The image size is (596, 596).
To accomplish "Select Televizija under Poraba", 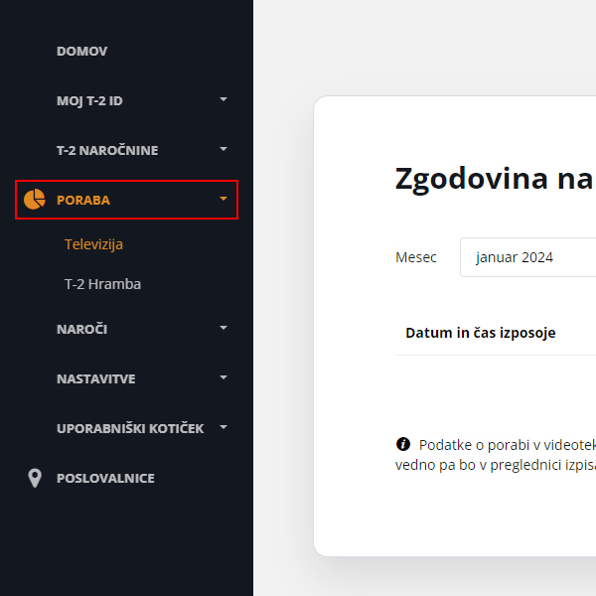I will tap(93, 244).
